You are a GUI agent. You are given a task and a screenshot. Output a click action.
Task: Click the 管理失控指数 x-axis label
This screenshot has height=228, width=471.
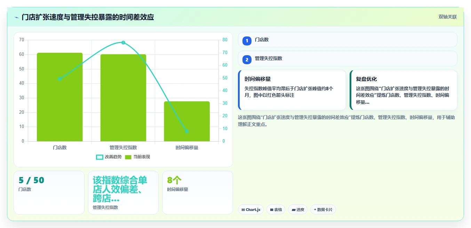[x=123, y=147]
